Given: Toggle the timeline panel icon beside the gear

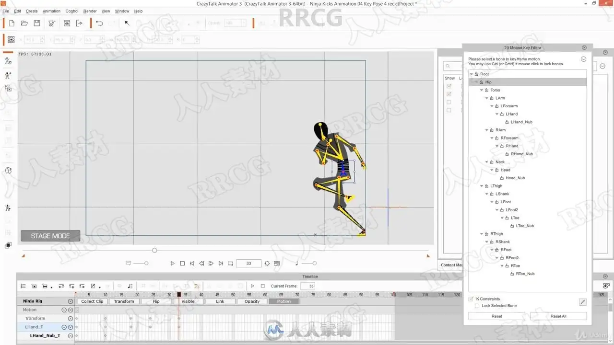Looking at the screenshot, I should [277, 264].
